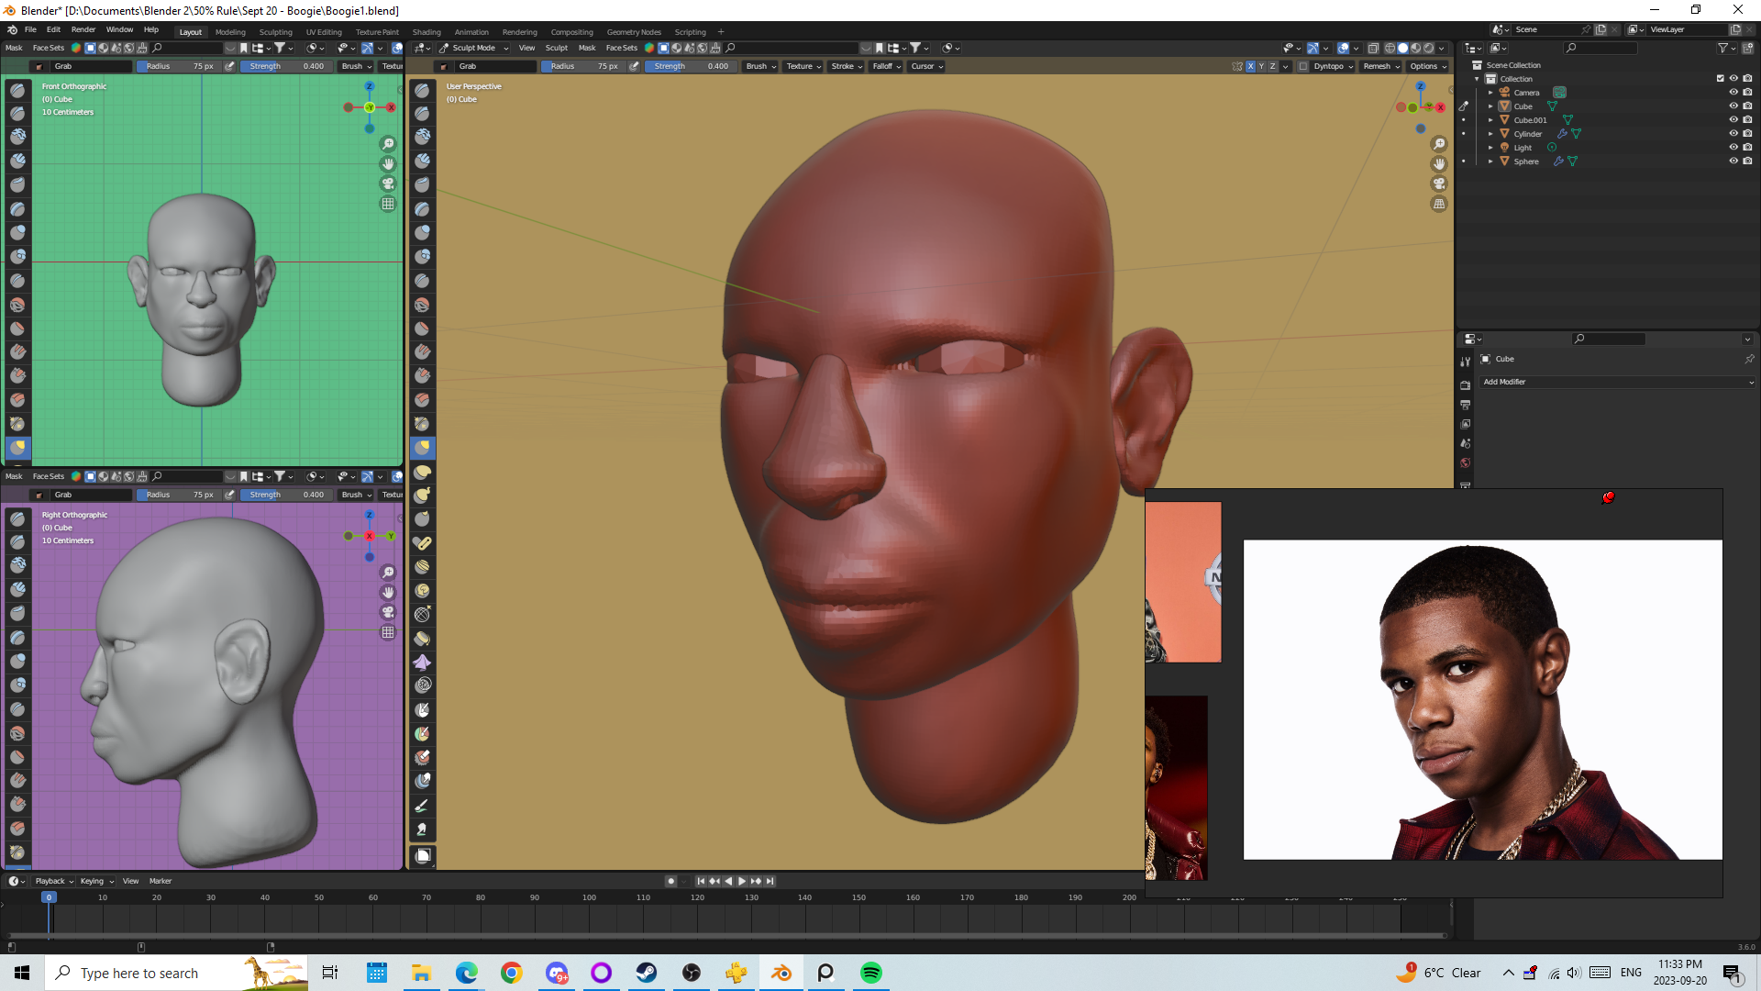
Task: Click pan hand icon in User Perspective viewport
Action: 1439,164
